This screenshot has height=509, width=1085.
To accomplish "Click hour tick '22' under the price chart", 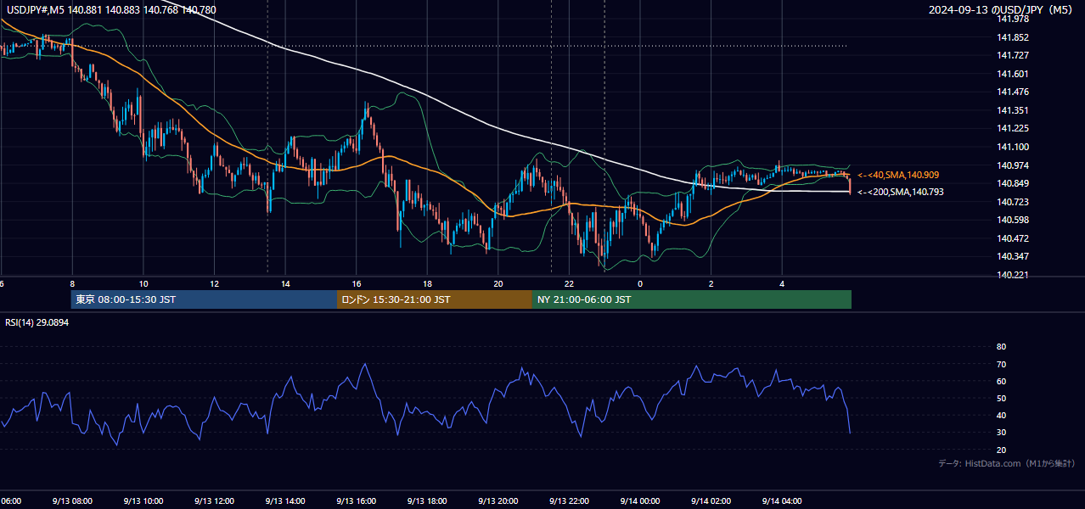I will click(570, 283).
